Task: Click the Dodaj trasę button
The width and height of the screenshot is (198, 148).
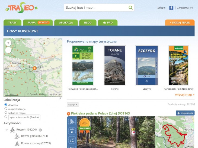Action: (x=180, y=23)
